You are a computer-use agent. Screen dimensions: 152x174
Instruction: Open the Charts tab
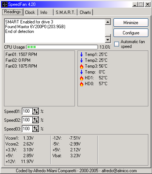pos(85,12)
